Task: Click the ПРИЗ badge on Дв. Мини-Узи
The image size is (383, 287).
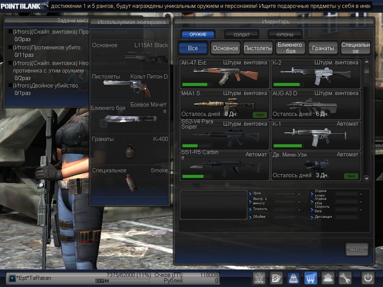Action: pyautogui.click(x=351, y=176)
